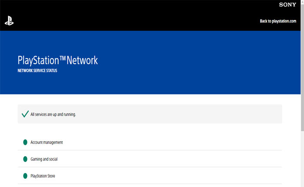Expand the PlayStation Store row
304x187 pixels.
(x=150, y=176)
